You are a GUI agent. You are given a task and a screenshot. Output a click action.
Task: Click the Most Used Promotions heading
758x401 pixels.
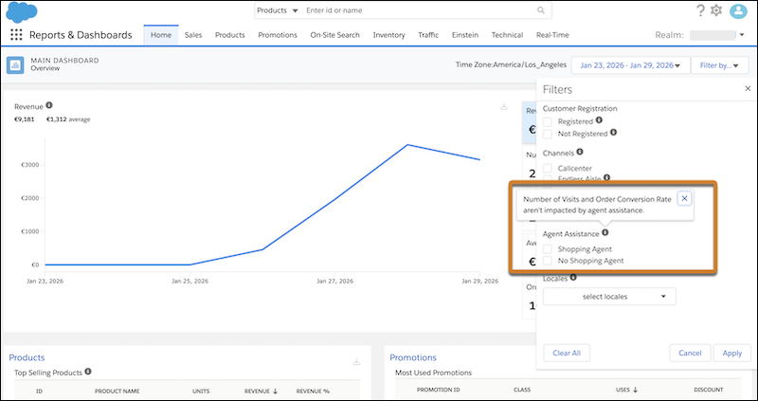(x=433, y=373)
